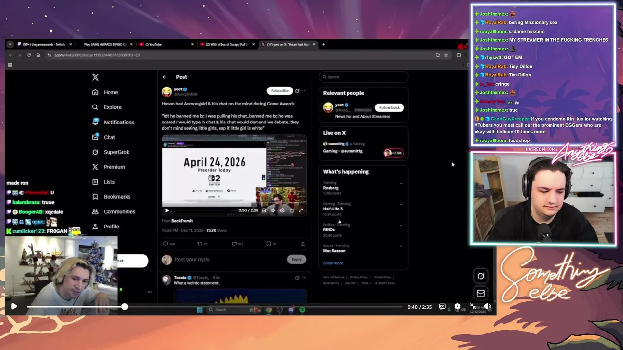Toggle mute on outer video player
The width and height of the screenshot is (623, 350).
pyautogui.click(x=487, y=307)
